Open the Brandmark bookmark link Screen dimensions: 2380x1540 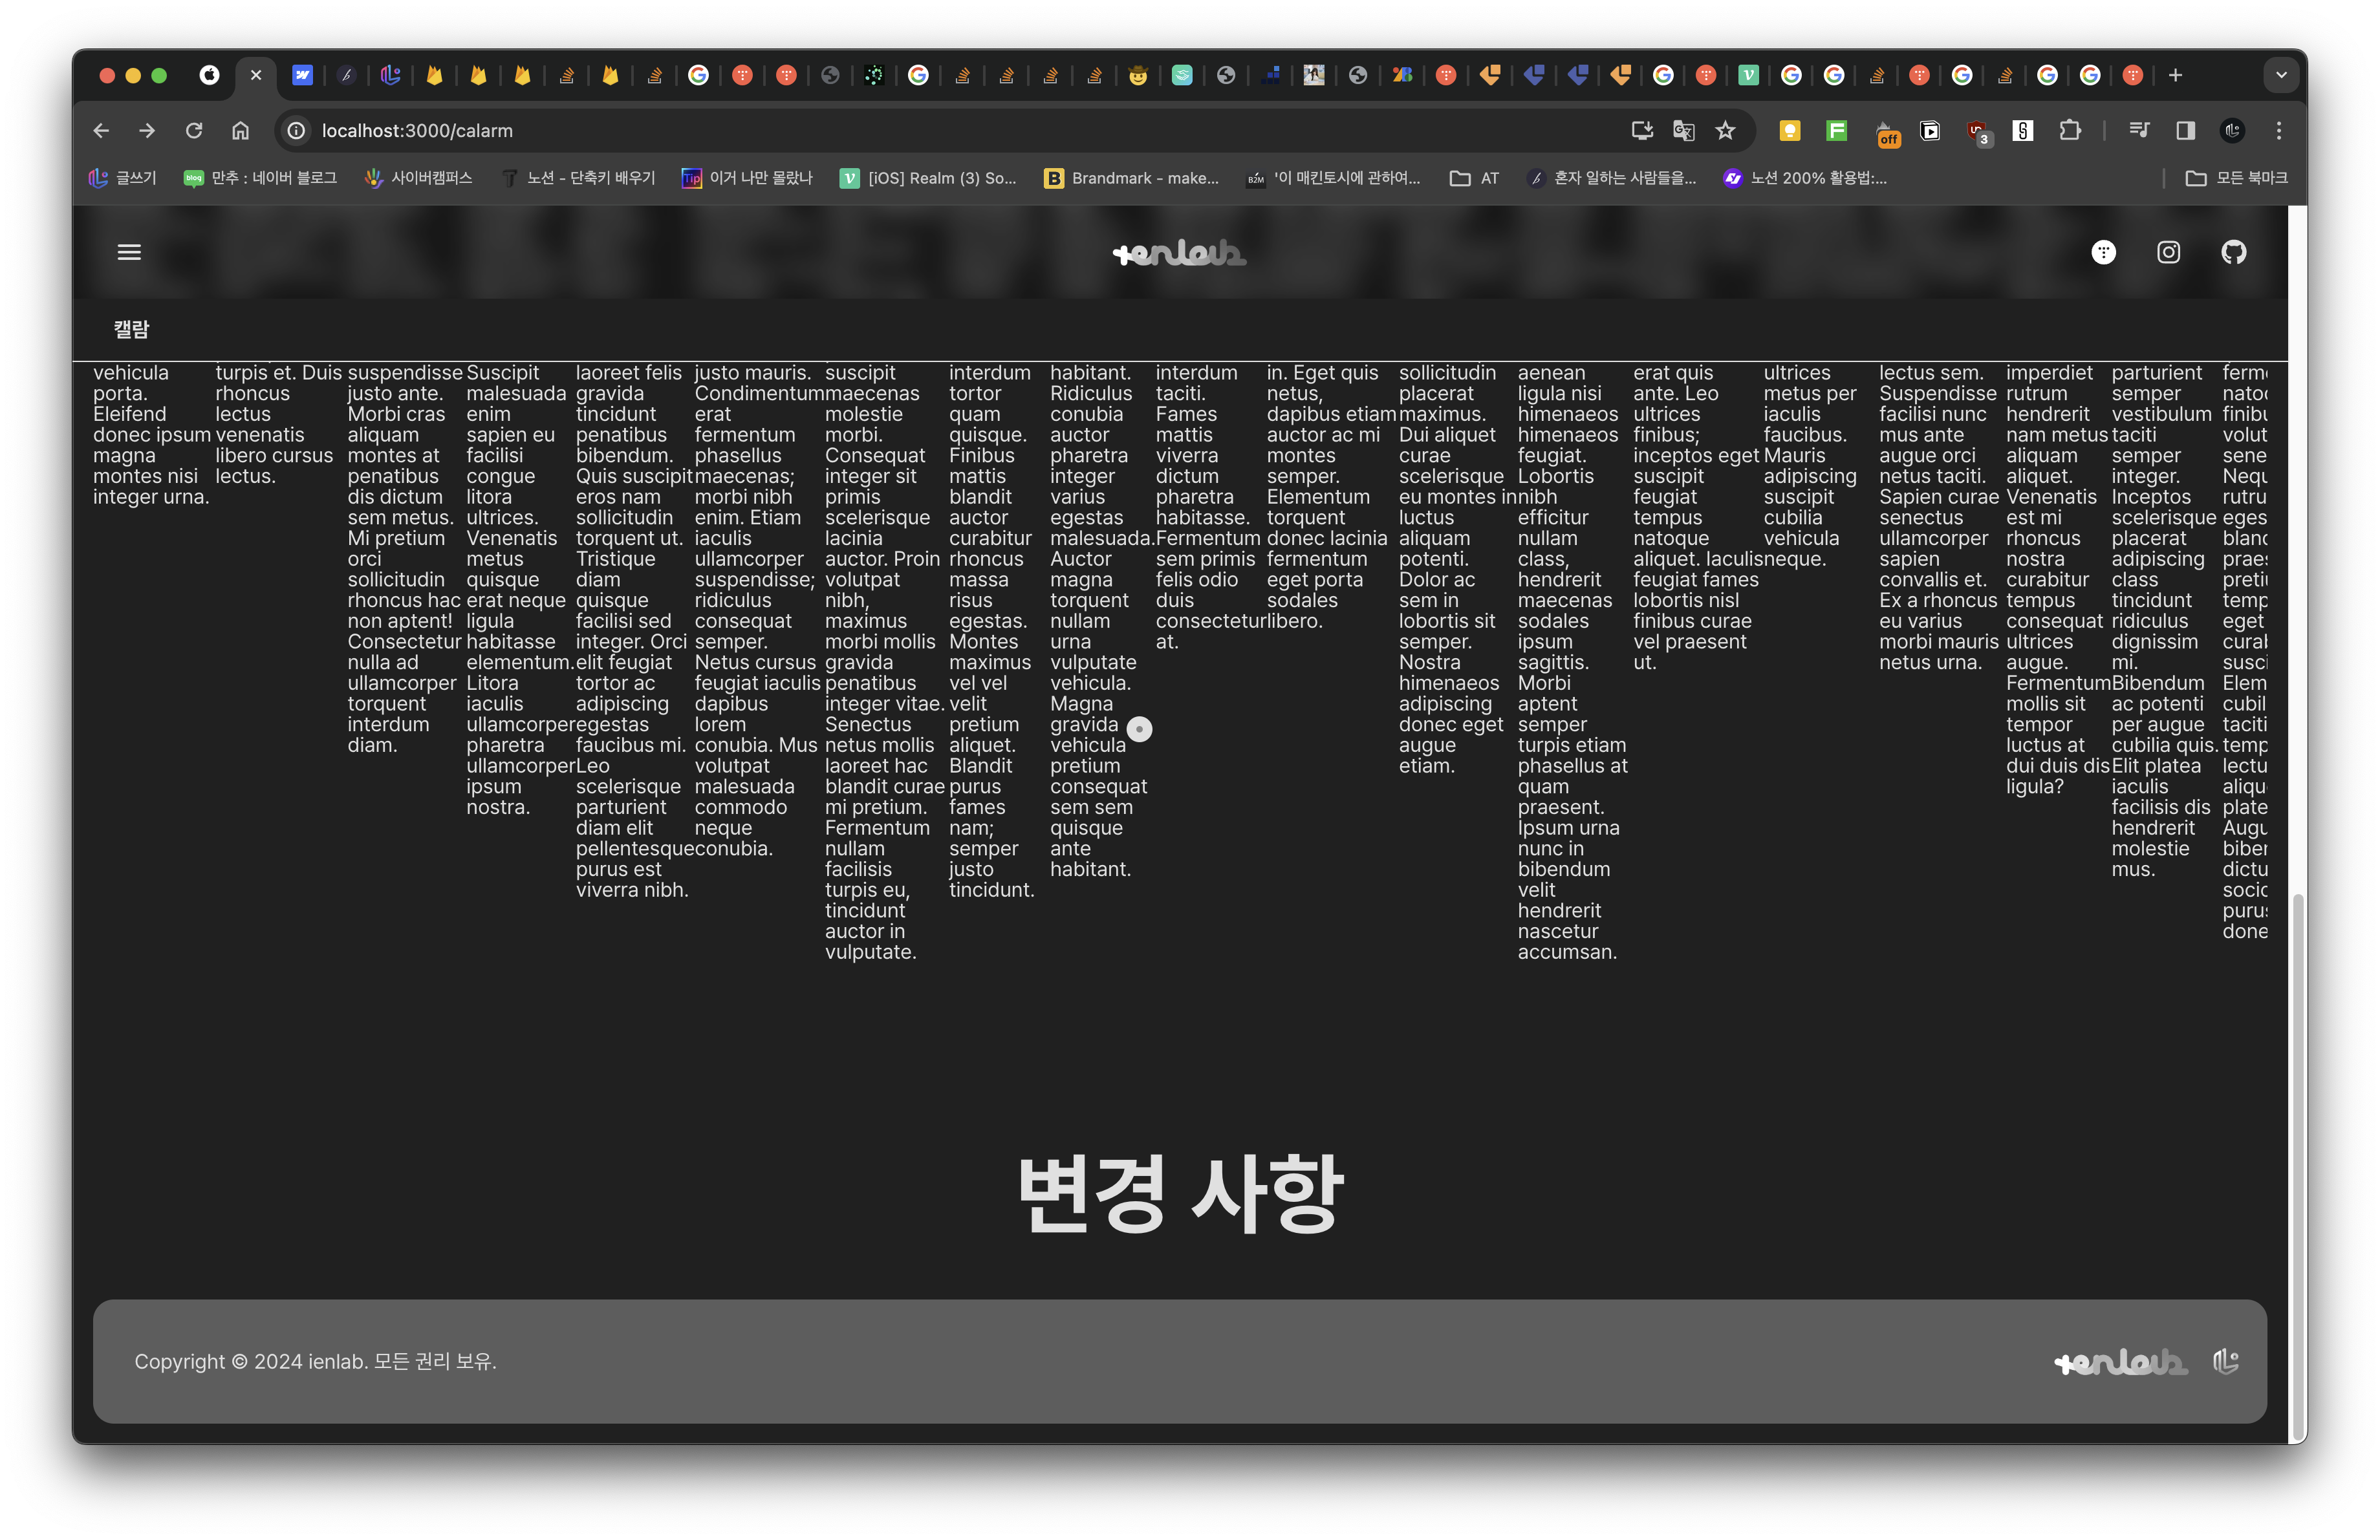pyautogui.click(x=1131, y=178)
